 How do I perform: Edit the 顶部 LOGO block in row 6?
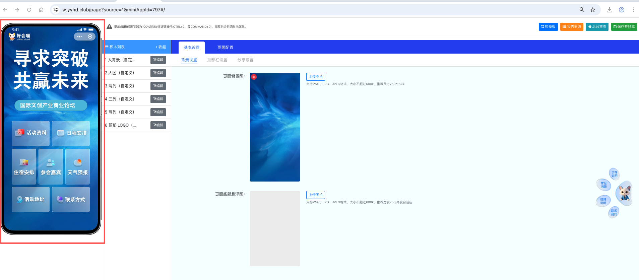(158, 125)
